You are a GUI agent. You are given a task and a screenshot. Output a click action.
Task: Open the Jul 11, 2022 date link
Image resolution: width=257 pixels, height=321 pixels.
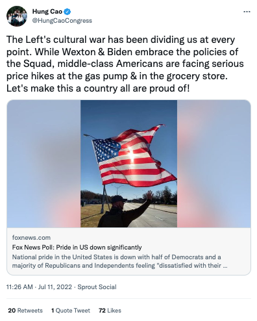[x=55, y=287]
